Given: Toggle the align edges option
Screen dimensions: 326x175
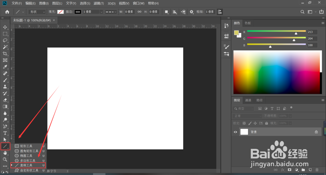Looking at the screenshot, I should (x=220, y=12).
